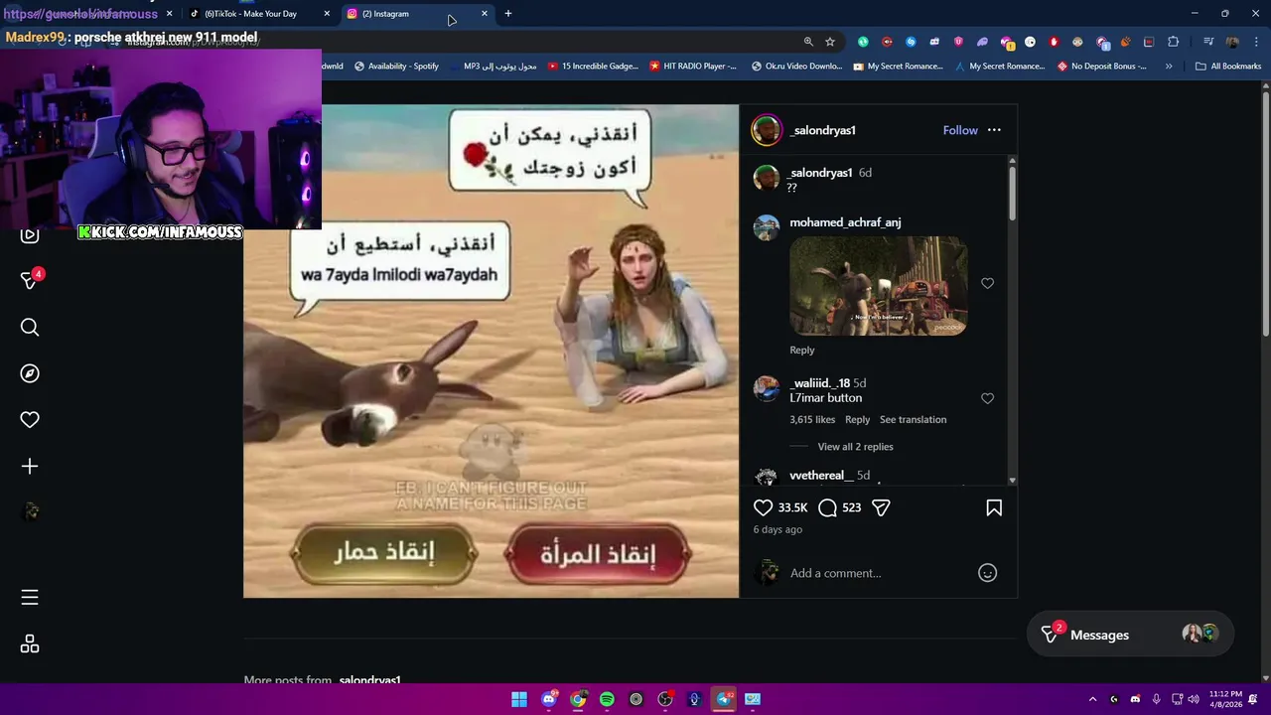1271x715 pixels.
Task: Open a new browser tab
Action: [x=507, y=14]
